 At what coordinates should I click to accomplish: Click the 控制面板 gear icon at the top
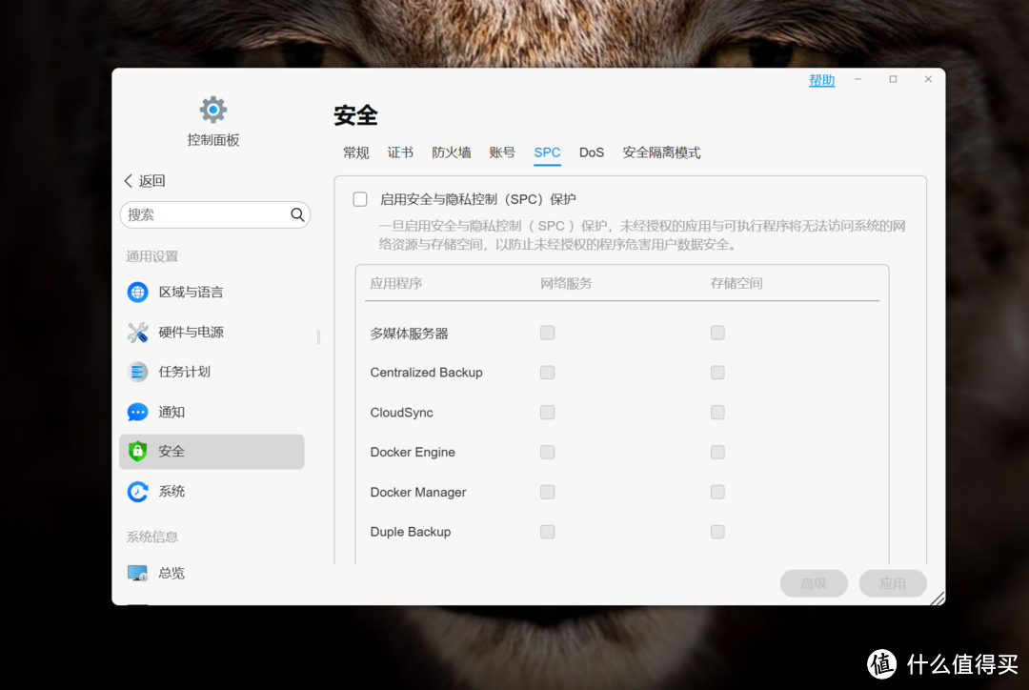[x=212, y=108]
